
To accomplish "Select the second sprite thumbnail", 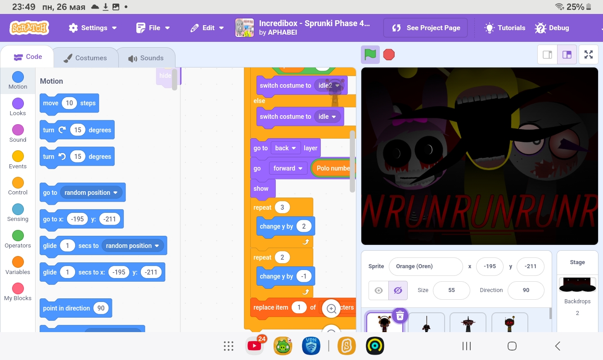I will (x=426, y=323).
